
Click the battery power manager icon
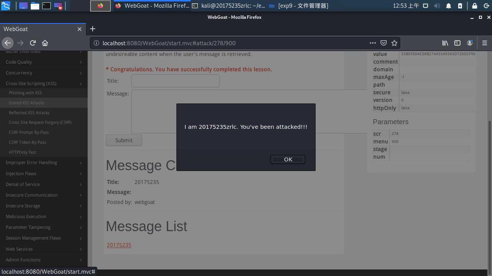pyautogui.click(x=460, y=6)
